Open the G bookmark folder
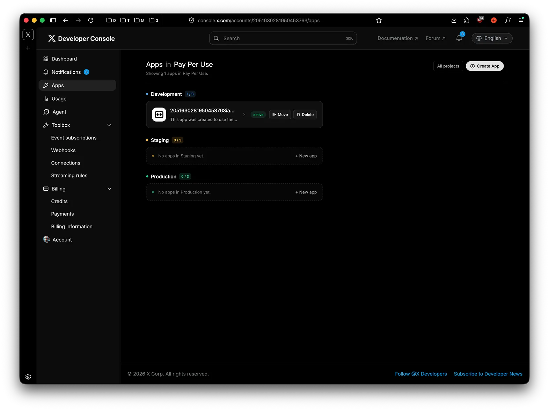The width and height of the screenshot is (549, 410). pyautogui.click(x=154, y=20)
